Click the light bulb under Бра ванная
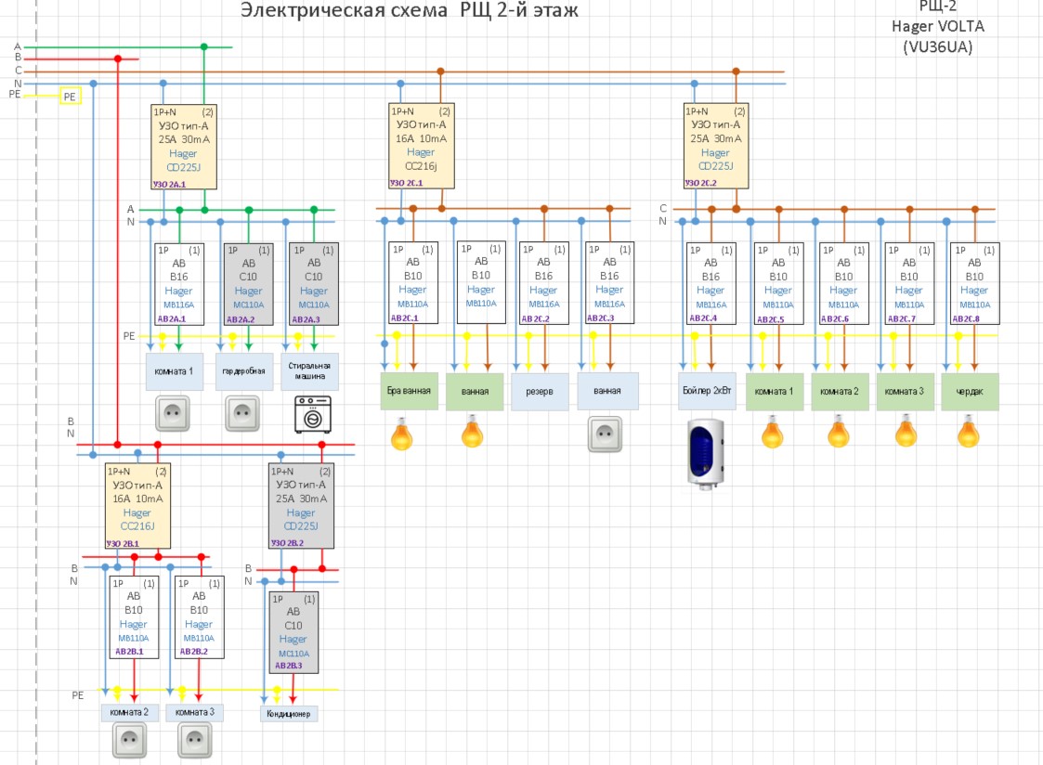This screenshot has height=765, width=1043. pyautogui.click(x=401, y=434)
